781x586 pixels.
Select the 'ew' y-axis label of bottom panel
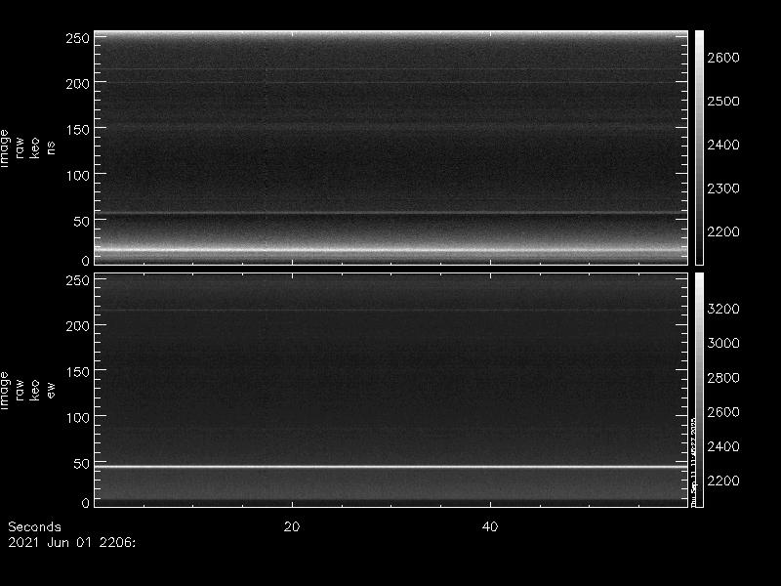pos(51,390)
